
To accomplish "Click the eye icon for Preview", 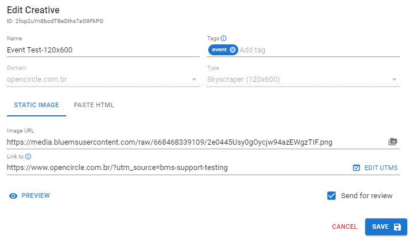I will [x=13, y=196].
